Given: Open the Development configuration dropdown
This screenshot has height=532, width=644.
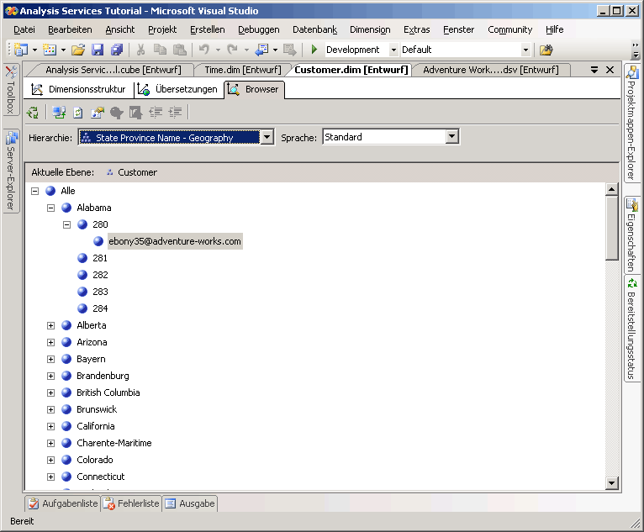Looking at the screenshot, I should point(393,50).
